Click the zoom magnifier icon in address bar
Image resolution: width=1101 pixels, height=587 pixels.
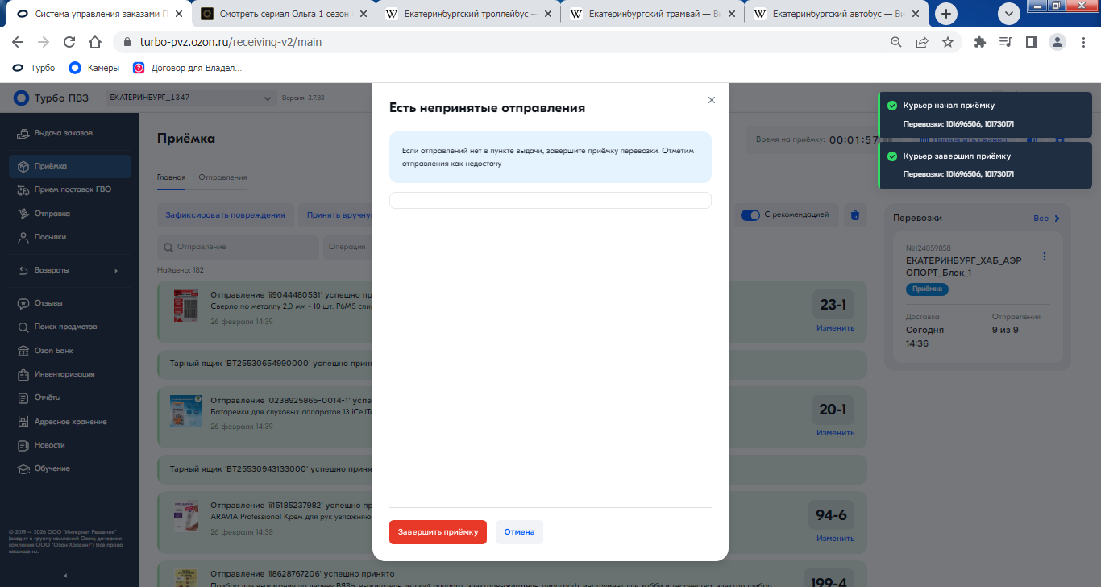click(x=896, y=42)
